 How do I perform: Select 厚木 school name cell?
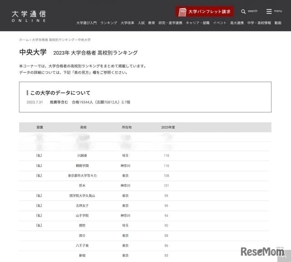point(82,185)
